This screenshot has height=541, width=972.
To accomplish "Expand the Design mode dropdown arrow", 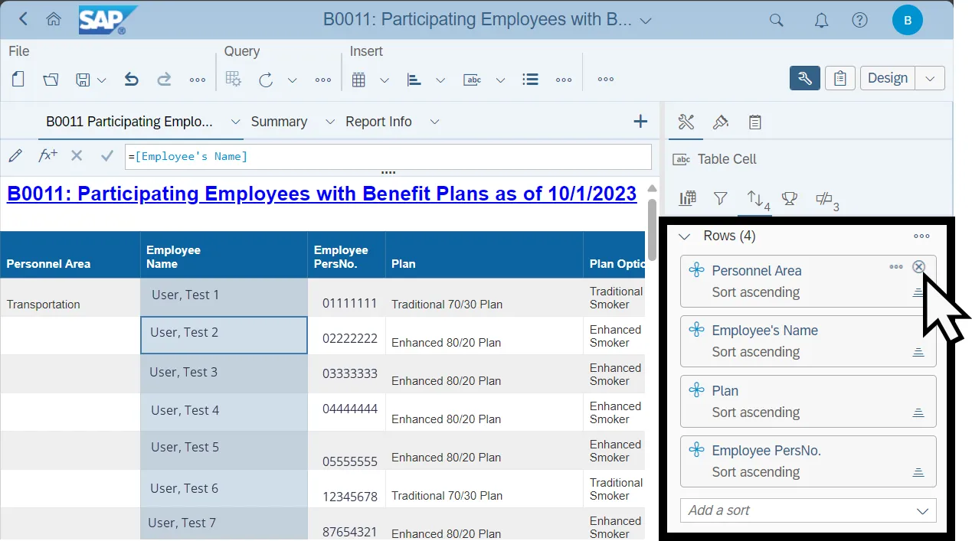I will pyautogui.click(x=930, y=78).
